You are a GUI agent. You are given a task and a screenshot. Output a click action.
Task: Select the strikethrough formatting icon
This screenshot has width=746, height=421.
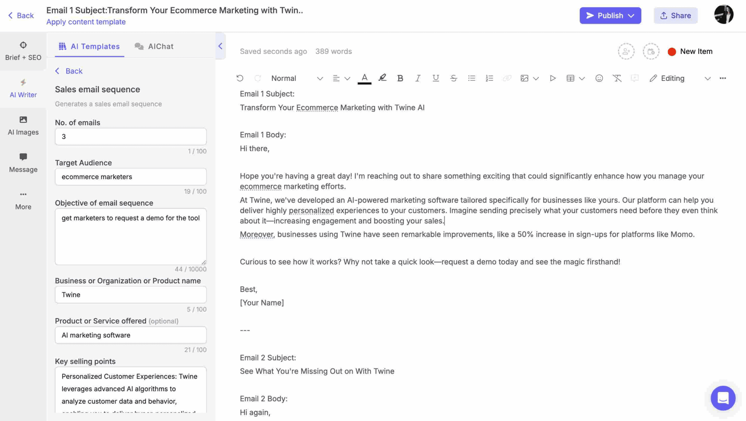tap(454, 78)
